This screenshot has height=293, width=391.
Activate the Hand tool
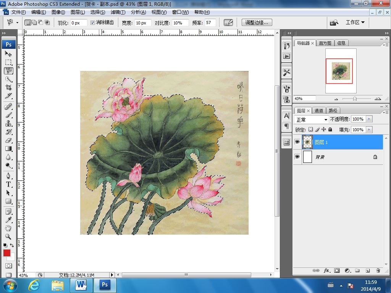pos(8,228)
